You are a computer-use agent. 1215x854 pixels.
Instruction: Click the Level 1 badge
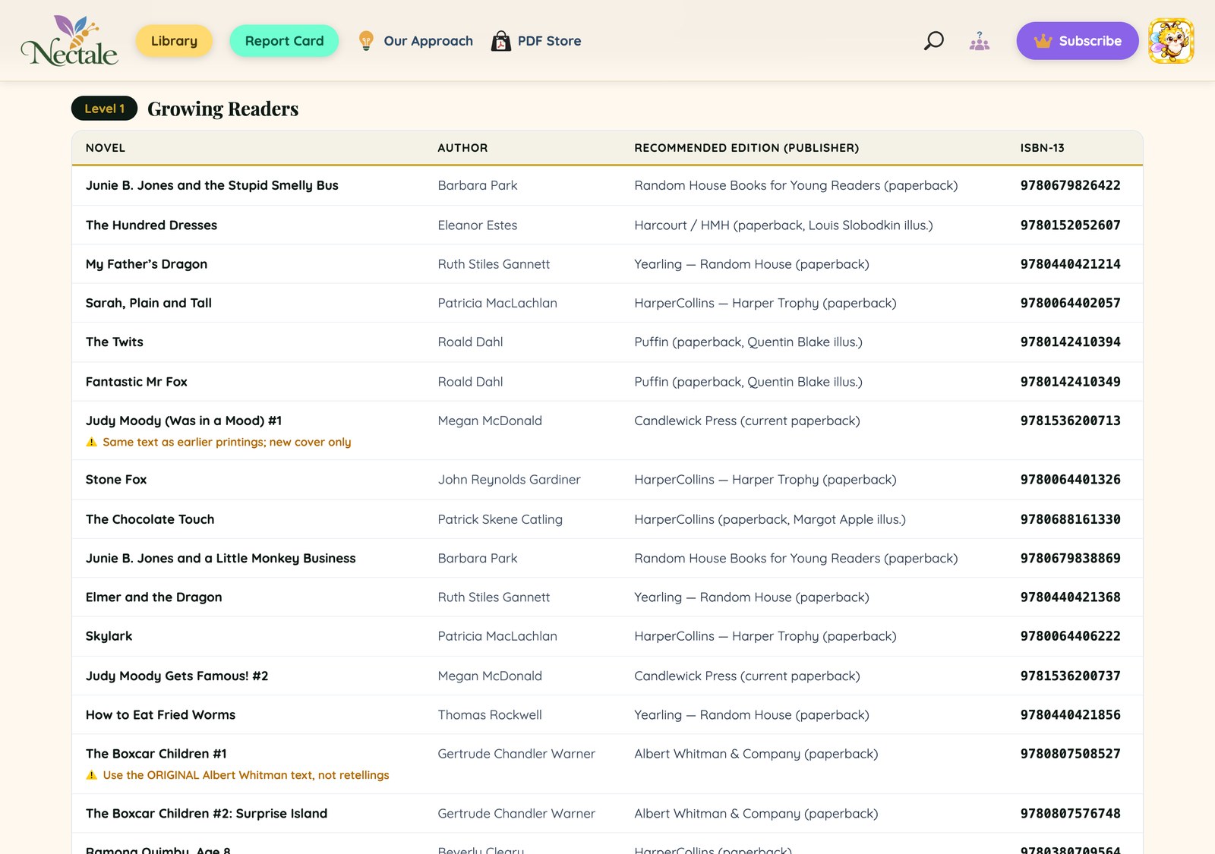point(104,109)
